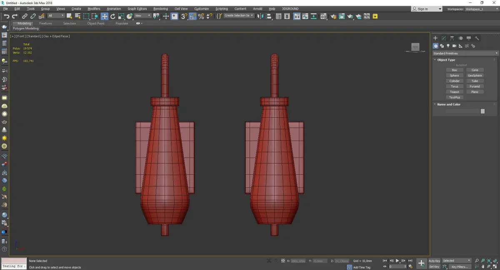Switch to the Object Paint ribbon tab
Image resolution: width=500 pixels, height=270 pixels.
tap(96, 23)
